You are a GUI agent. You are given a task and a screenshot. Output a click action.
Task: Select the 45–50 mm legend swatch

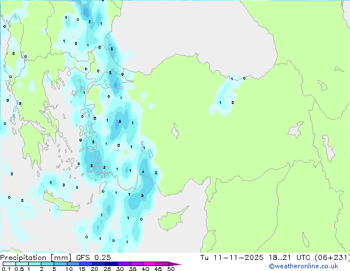[x=162, y=264]
